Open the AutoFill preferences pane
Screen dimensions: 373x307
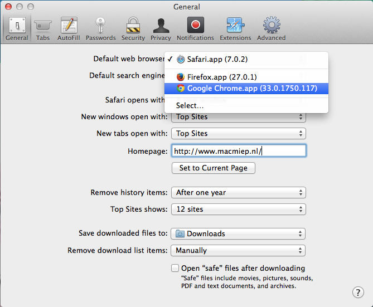[69, 29]
